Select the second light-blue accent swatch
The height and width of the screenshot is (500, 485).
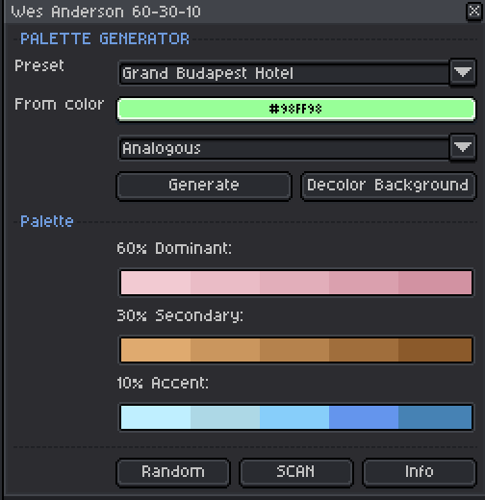click(x=225, y=417)
